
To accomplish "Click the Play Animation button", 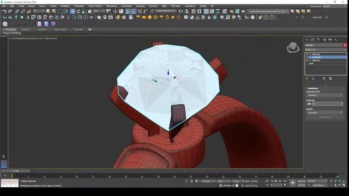I will tap(276, 181).
